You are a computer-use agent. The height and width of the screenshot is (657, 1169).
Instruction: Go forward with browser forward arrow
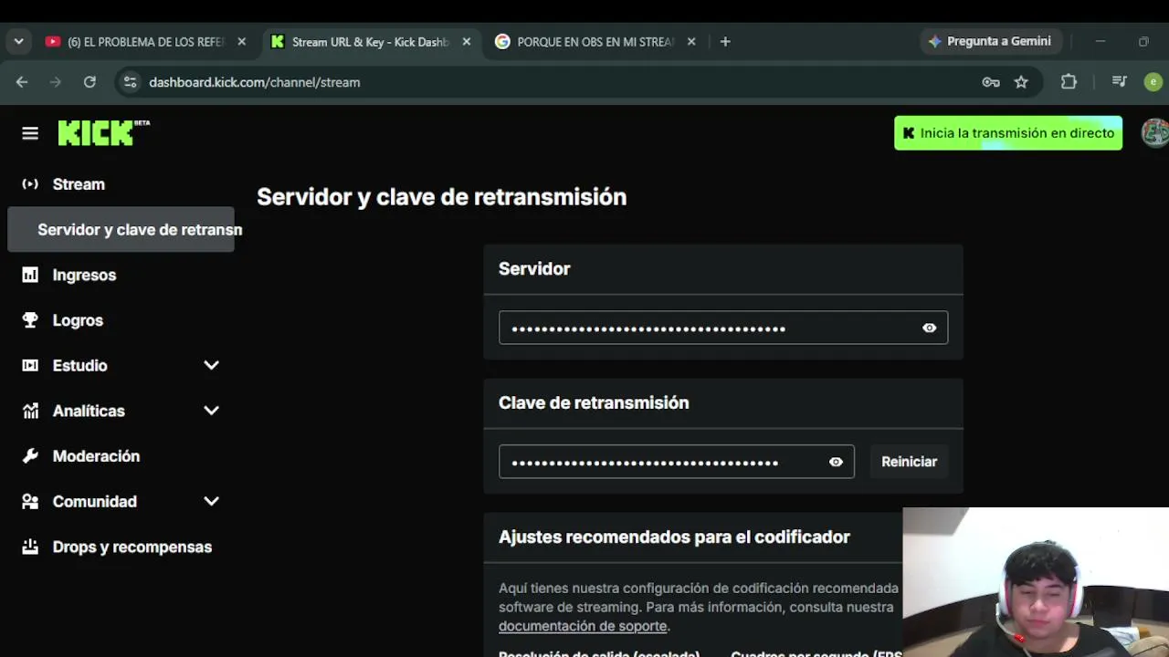tap(56, 82)
